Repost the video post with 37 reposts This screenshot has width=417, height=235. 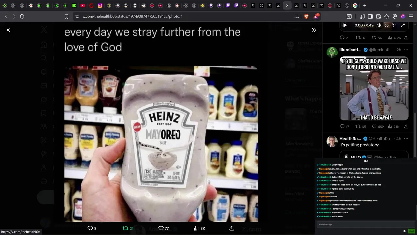360,38
